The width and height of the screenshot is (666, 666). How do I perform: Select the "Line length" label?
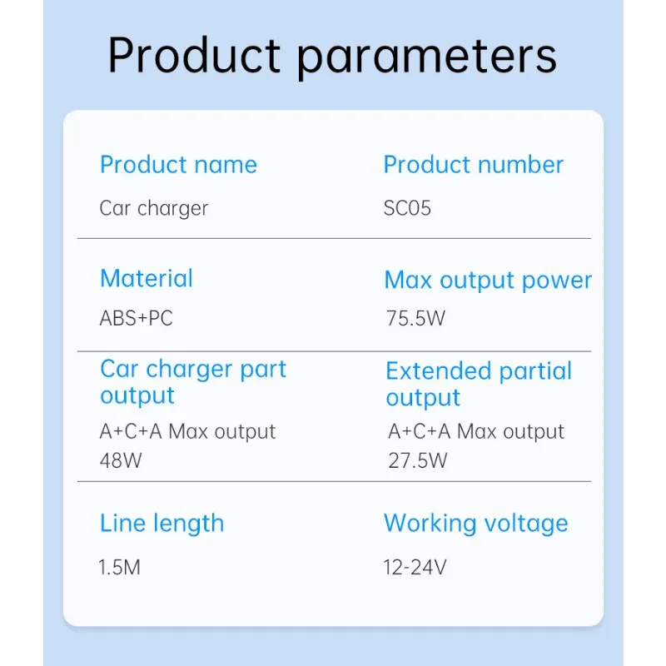click(162, 524)
